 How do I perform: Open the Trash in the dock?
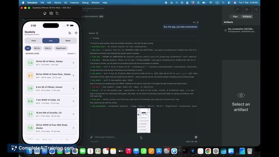pos(249,151)
